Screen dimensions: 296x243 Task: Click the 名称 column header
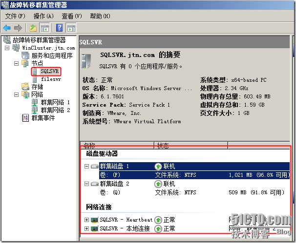(x=117, y=145)
